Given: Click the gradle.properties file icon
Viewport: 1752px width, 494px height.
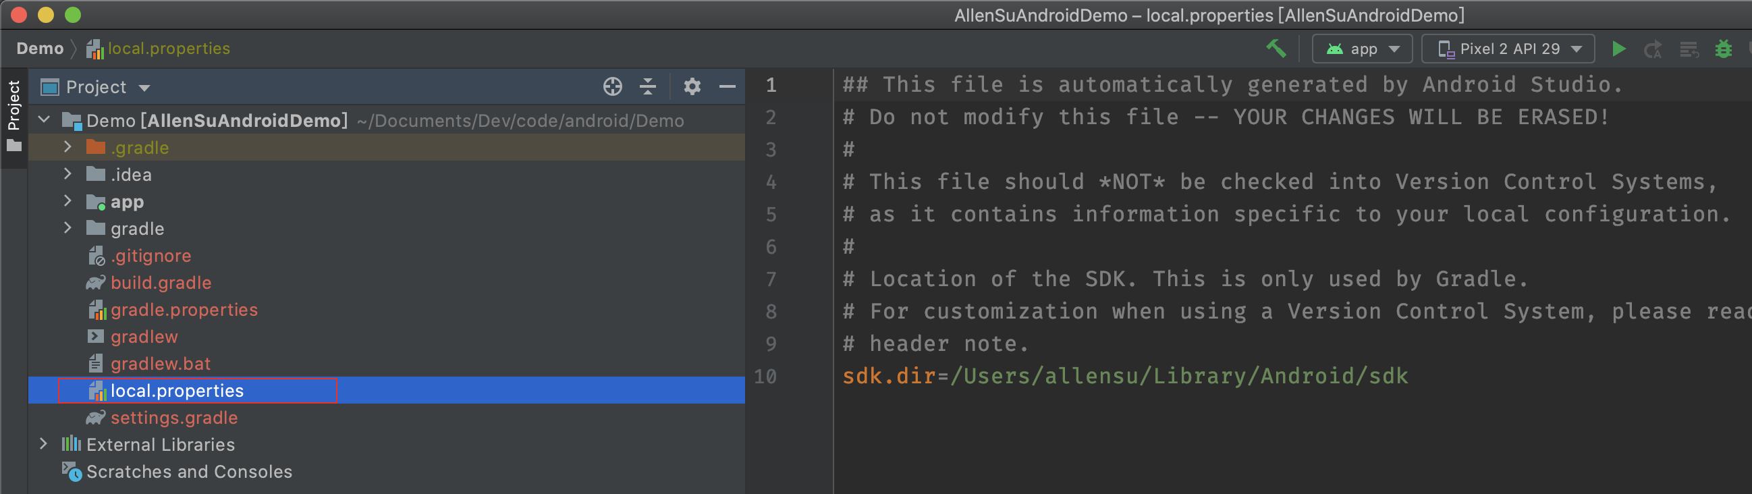Looking at the screenshot, I should coord(97,310).
